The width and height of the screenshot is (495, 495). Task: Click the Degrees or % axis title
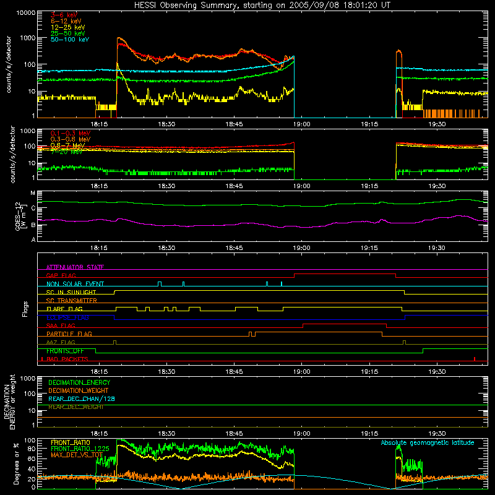16,463
